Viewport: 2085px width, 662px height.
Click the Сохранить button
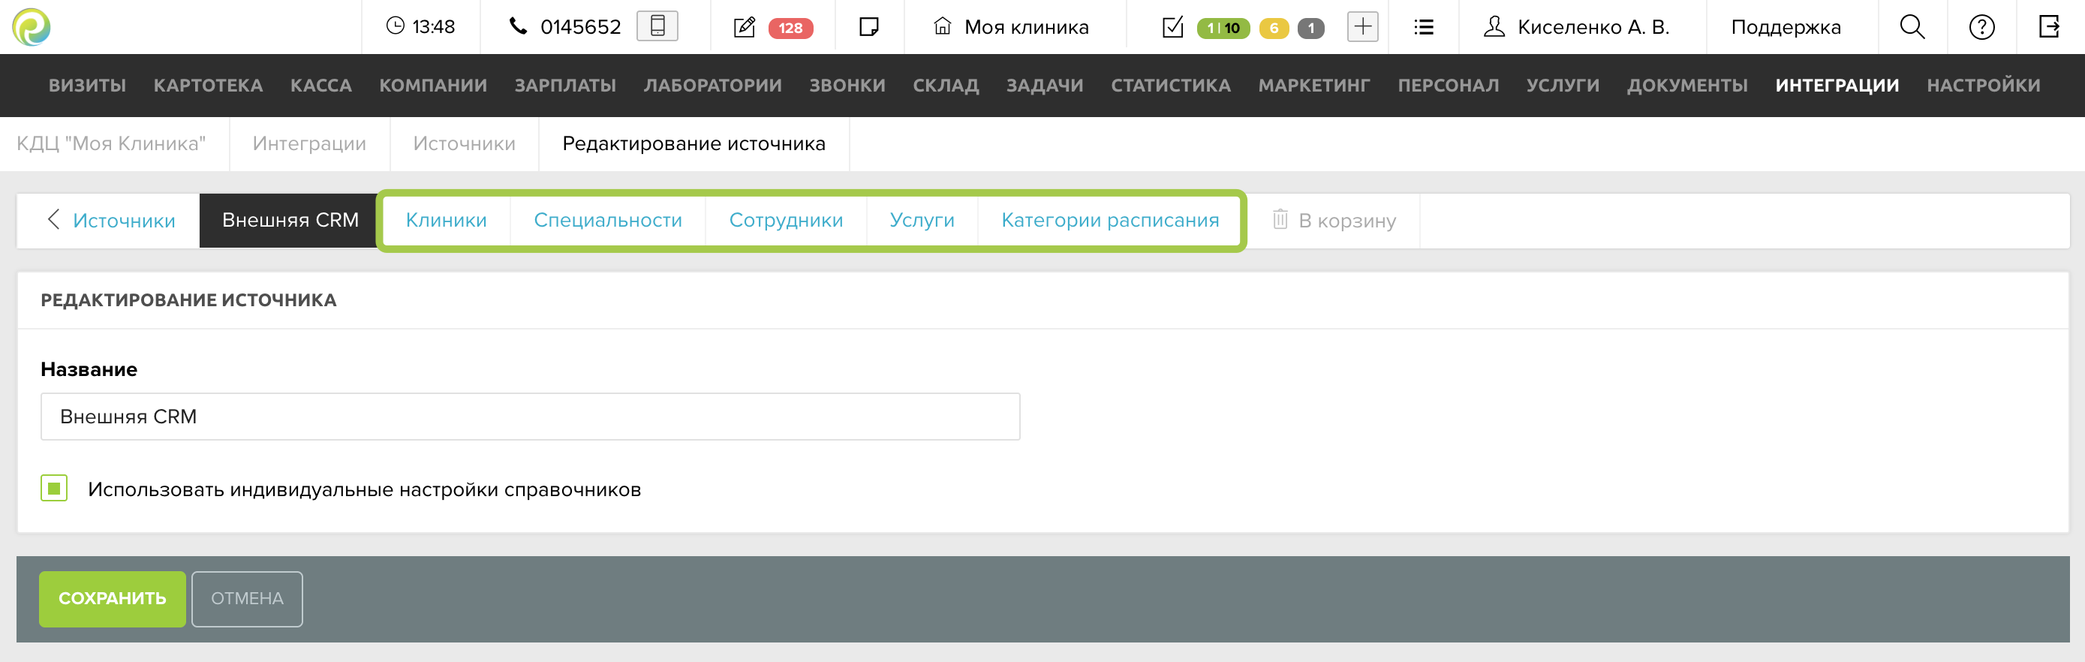(x=113, y=598)
